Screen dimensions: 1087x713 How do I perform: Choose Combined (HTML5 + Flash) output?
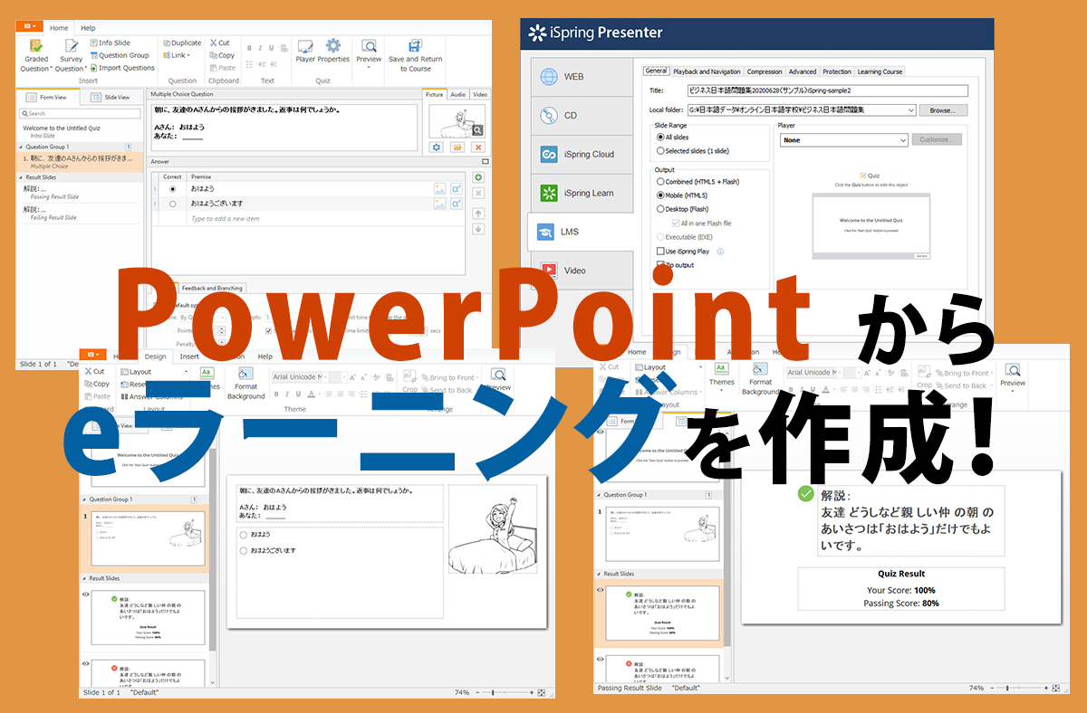(660, 182)
